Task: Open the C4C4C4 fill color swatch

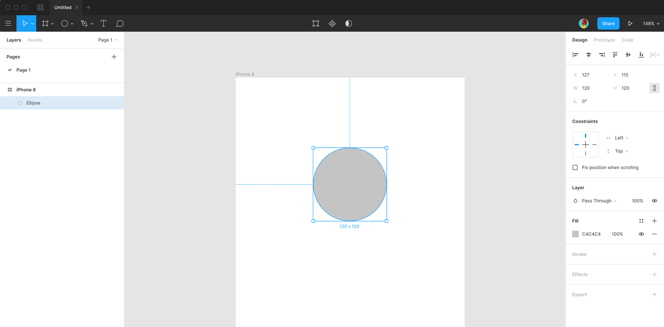Action: click(576, 234)
